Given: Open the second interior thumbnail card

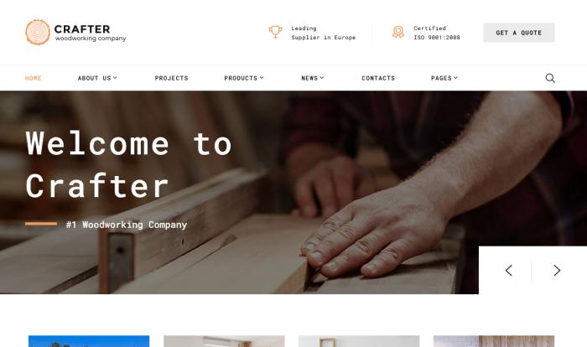Looking at the screenshot, I should [224, 341].
